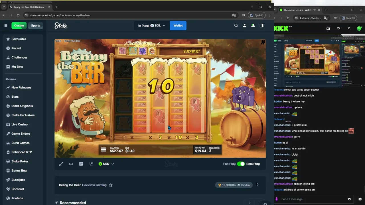
Task: Click the Bonus Buy icon
Action: click(8, 171)
